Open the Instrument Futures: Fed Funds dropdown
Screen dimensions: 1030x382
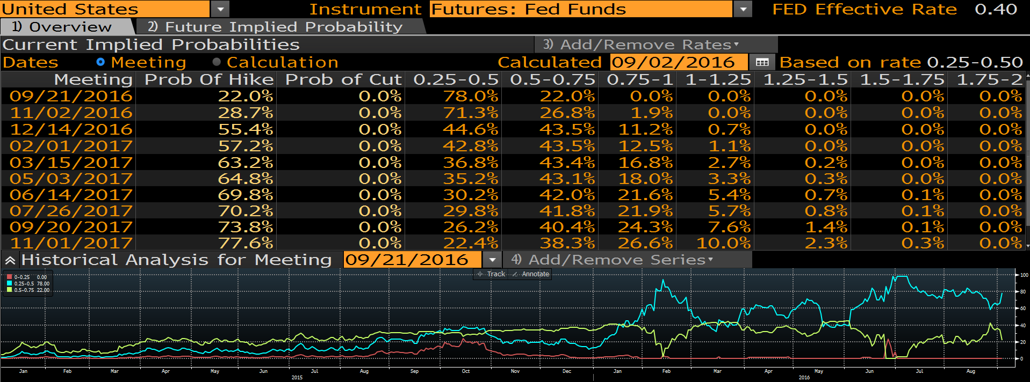[x=743, y=9]
